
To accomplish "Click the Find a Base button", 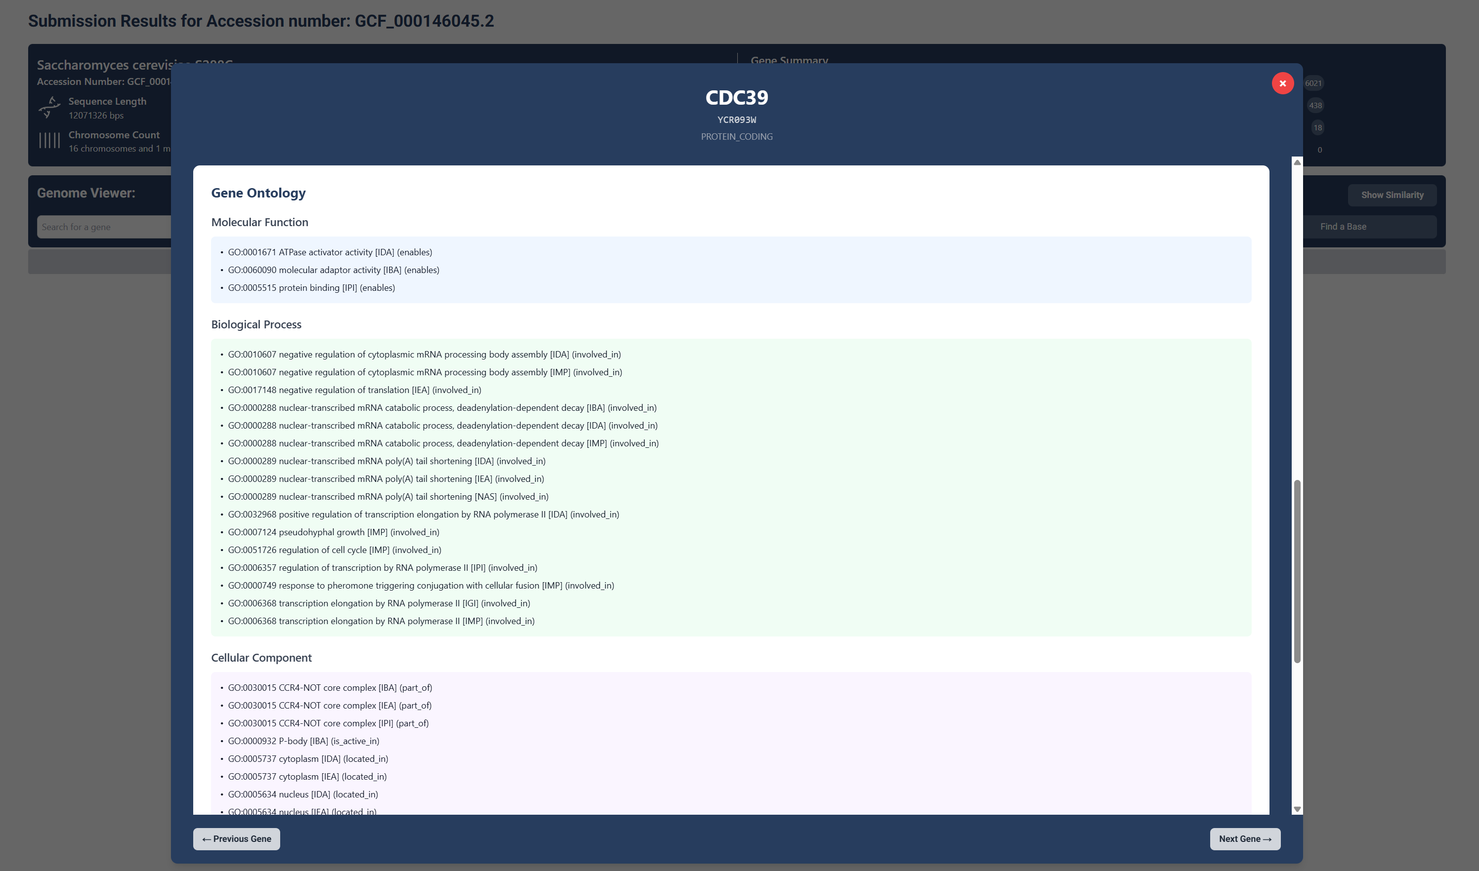I will pyautogui.click(x=1343, y=227).
